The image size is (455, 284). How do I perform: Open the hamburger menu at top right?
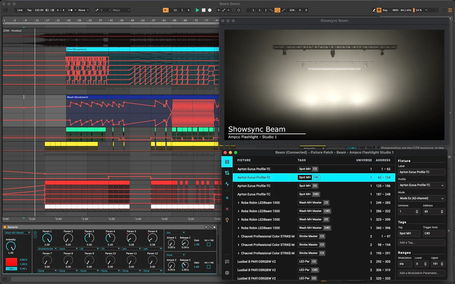450,10
